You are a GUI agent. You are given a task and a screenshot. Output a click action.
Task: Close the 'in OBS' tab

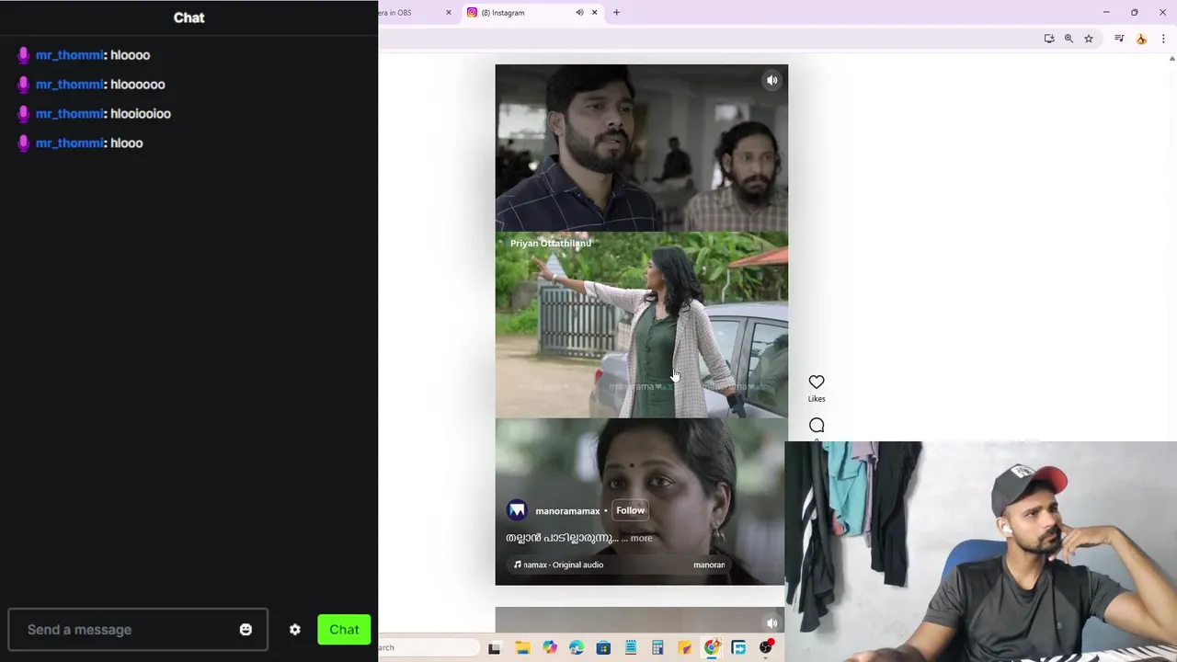(x=449, y=13)
